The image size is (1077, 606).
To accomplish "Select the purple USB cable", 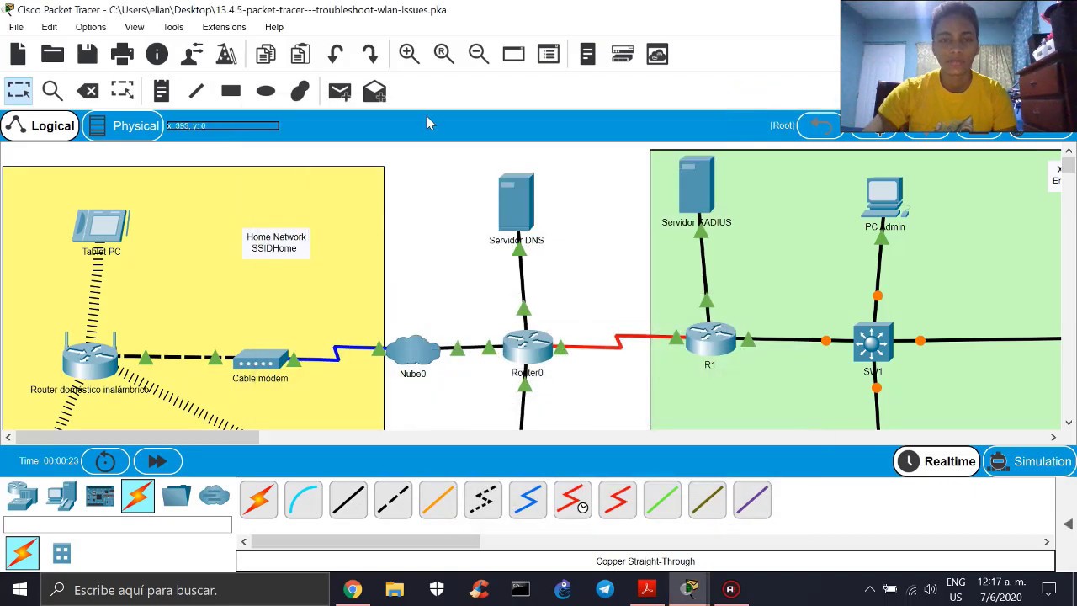I will tap(752, 499).
